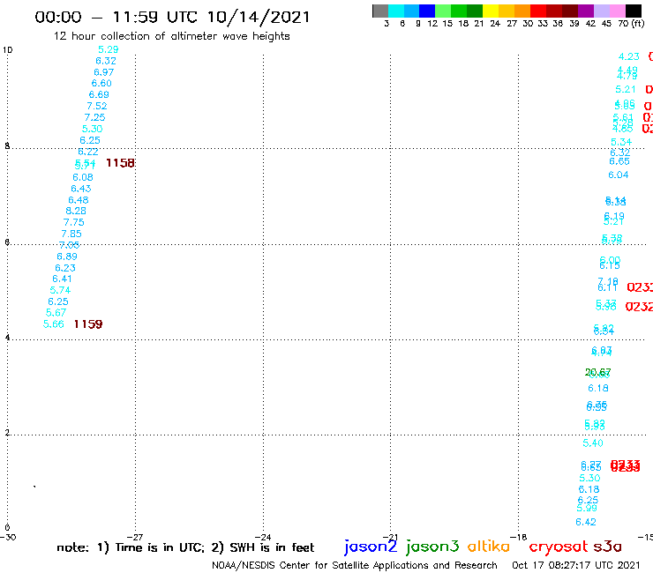Click the '24' legend scale label
Image resolution: width=653 pixels, height=573 pixels.
tap(495, 23)
